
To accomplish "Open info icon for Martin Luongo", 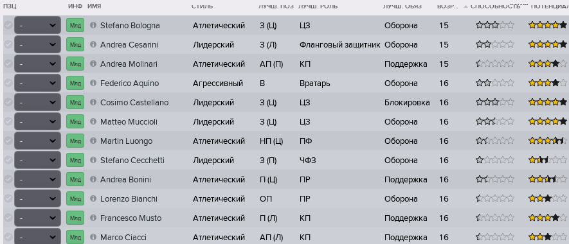I will (93, 141).
